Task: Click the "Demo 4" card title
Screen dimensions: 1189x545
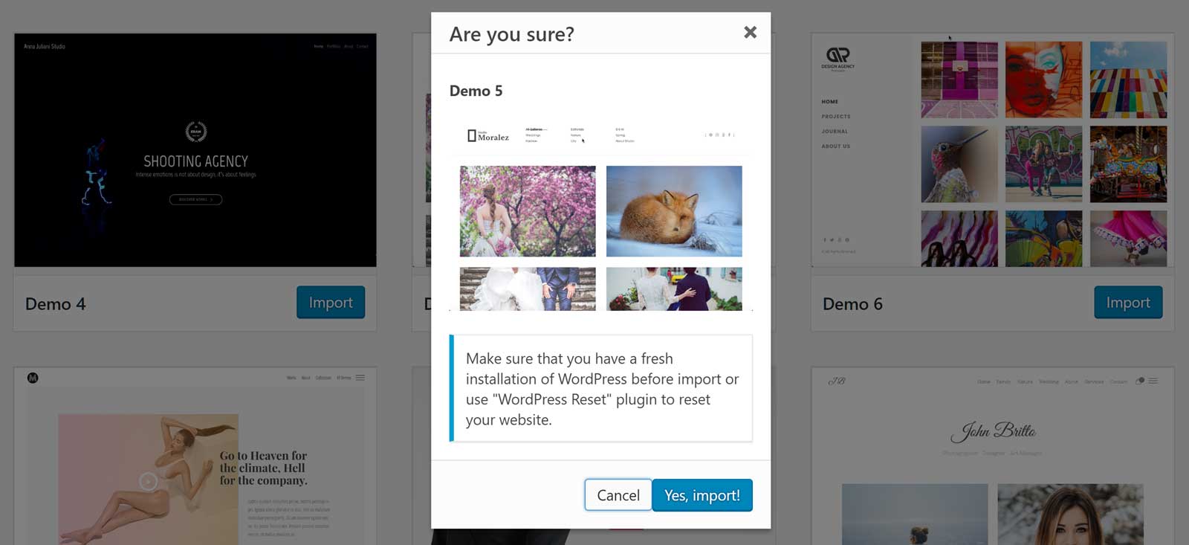Action: click(56, 304)
